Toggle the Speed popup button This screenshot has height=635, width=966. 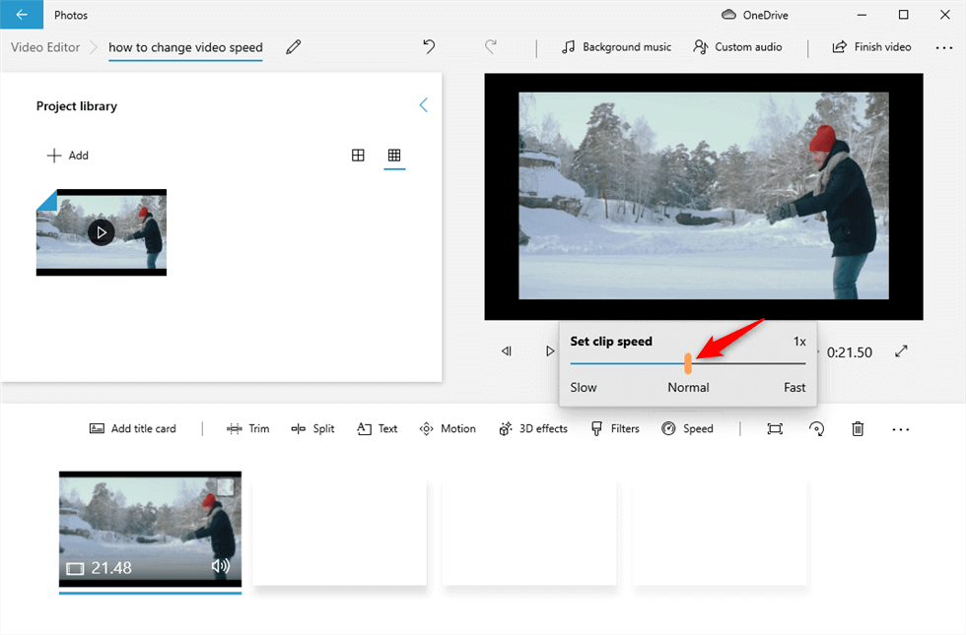(687, 429)
